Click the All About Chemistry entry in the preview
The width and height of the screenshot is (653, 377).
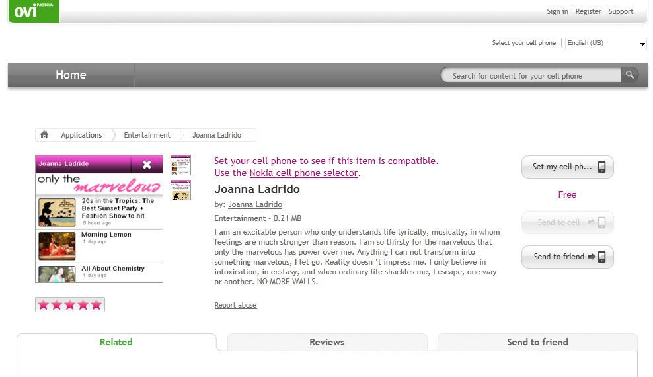tap(99, 273)
